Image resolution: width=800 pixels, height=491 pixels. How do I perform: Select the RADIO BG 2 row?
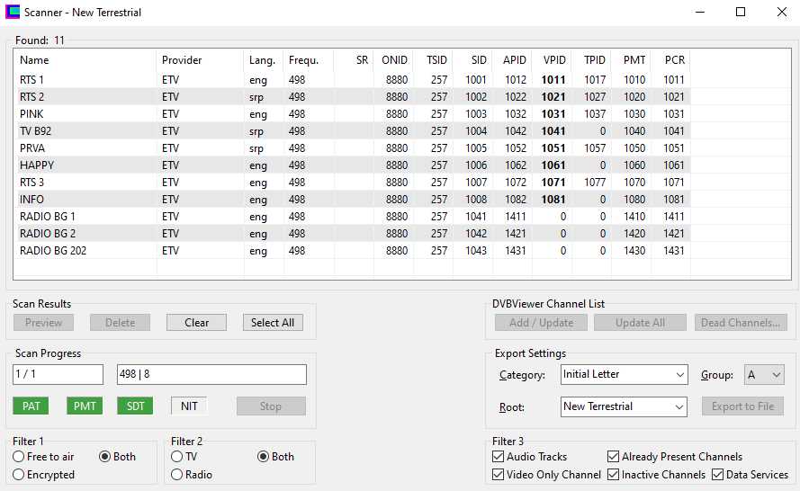click(352, 234)
